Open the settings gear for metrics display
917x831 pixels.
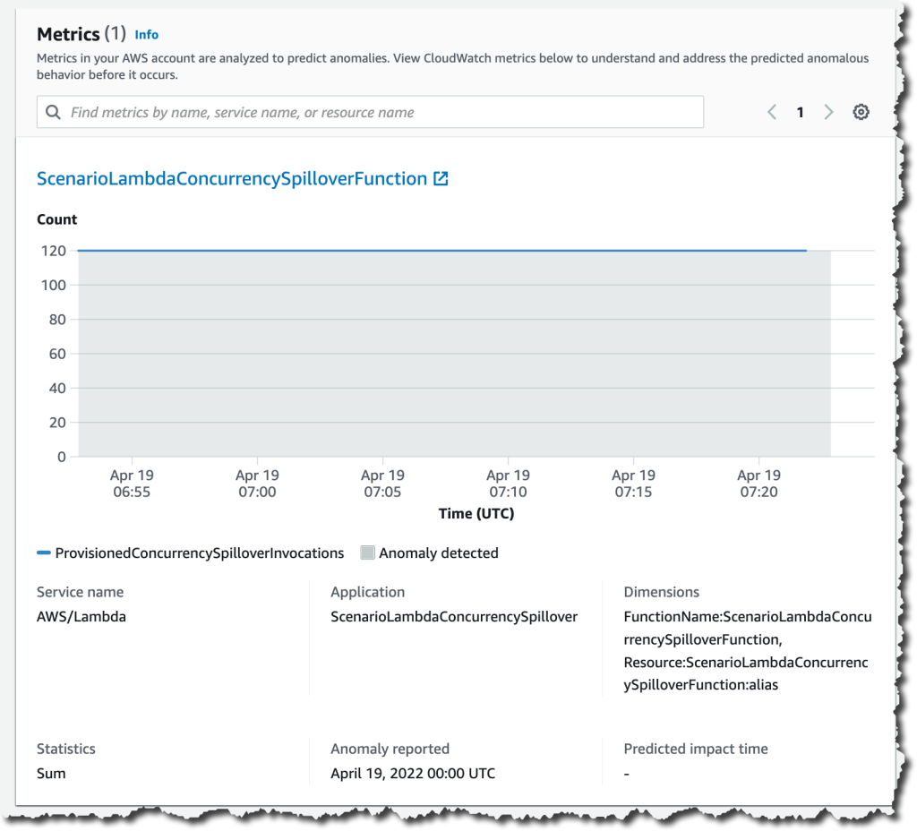[x=861, y=111]
